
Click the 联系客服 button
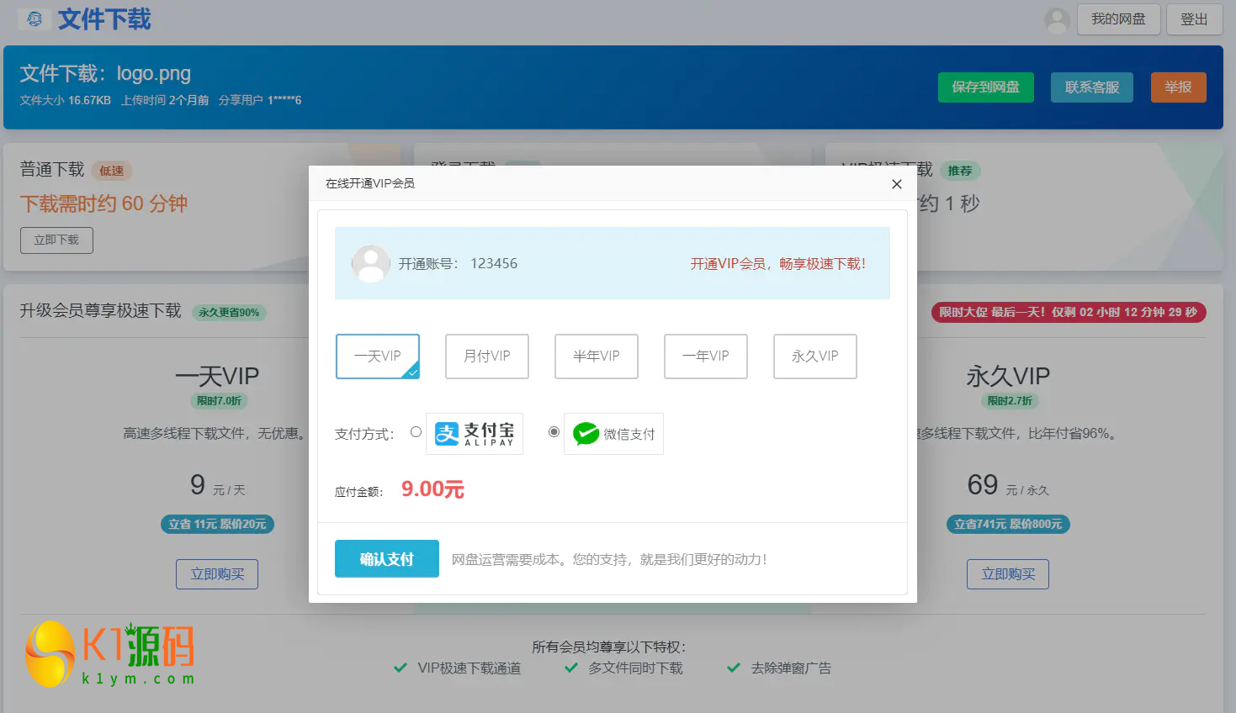click(x=1091, y=87)
